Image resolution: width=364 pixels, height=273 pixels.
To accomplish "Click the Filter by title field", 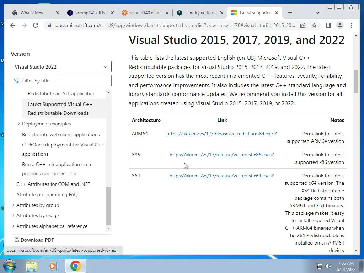I will tap(61, 81).
